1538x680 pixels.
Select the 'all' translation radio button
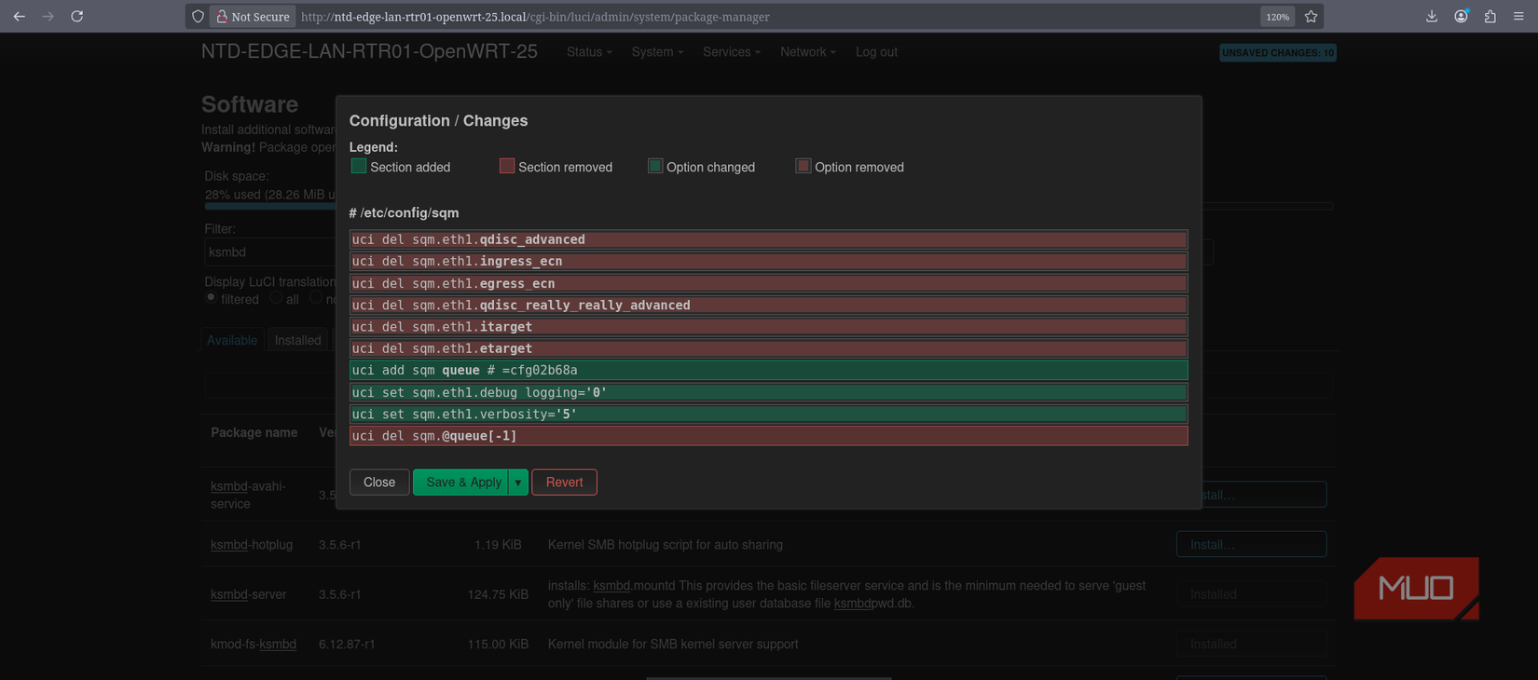click(276, 298)
